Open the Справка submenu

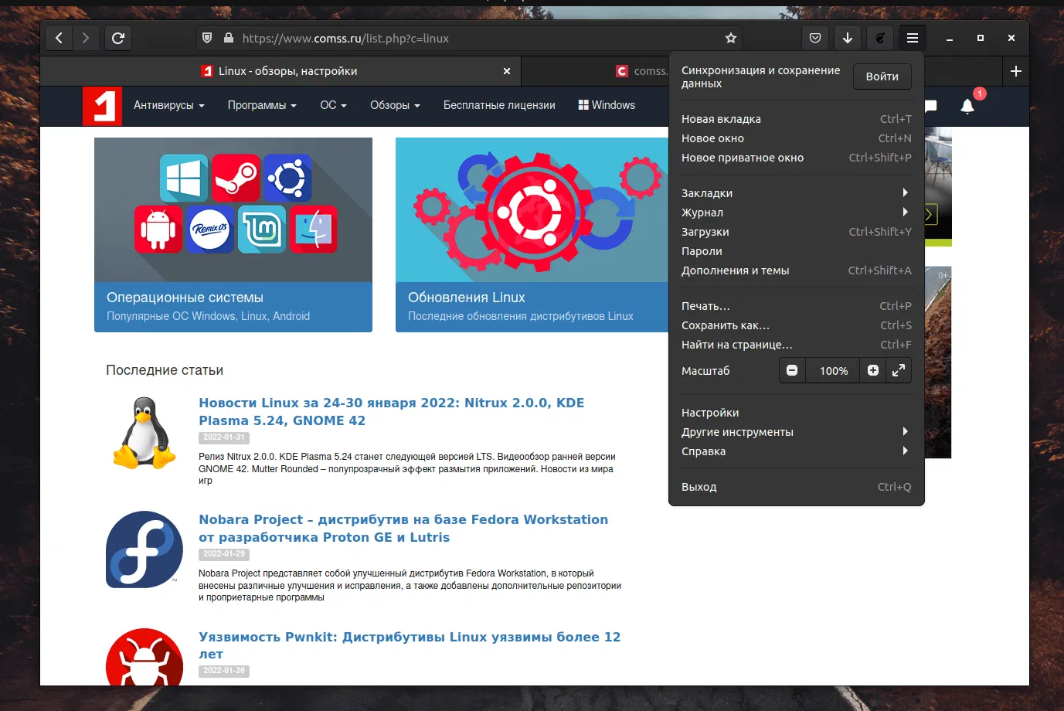click(796, 451)
